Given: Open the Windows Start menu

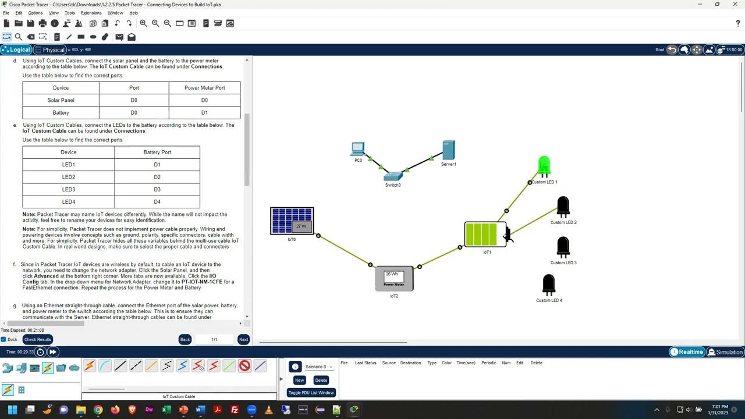Looking at the screenshot, I should pyautogui.click(x=12, y=410).
